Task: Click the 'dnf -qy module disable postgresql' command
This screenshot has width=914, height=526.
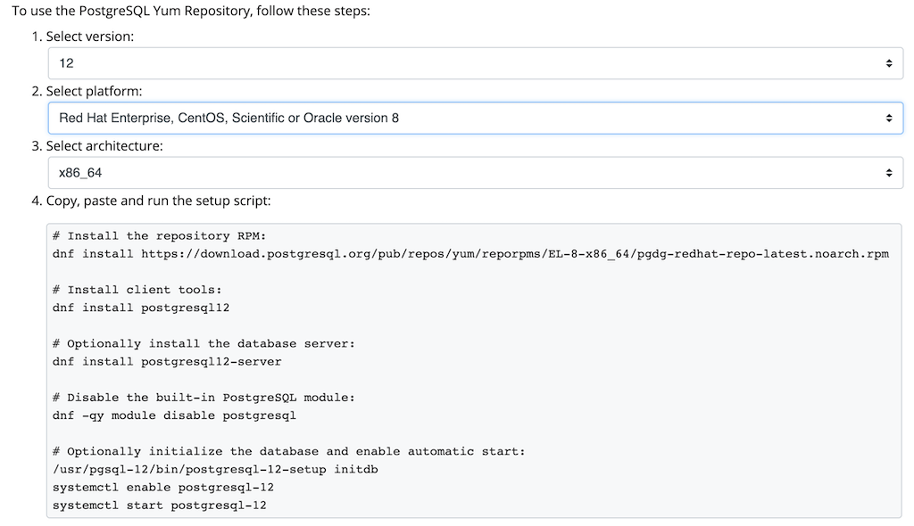Action: 174,415
